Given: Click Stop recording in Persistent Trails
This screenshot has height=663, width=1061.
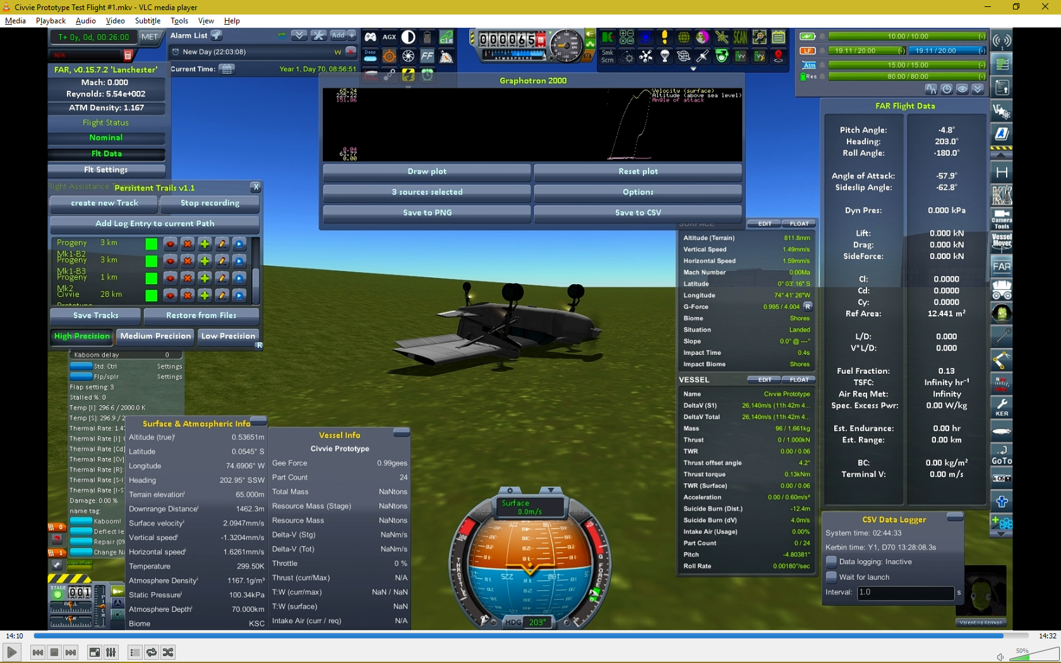Looking at the screenshot, I should (210, 203).
